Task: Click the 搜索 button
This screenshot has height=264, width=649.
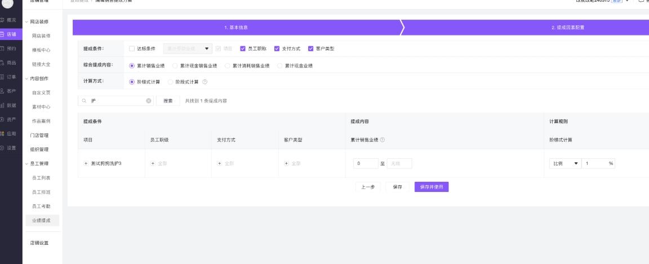Action: point(168,101)
